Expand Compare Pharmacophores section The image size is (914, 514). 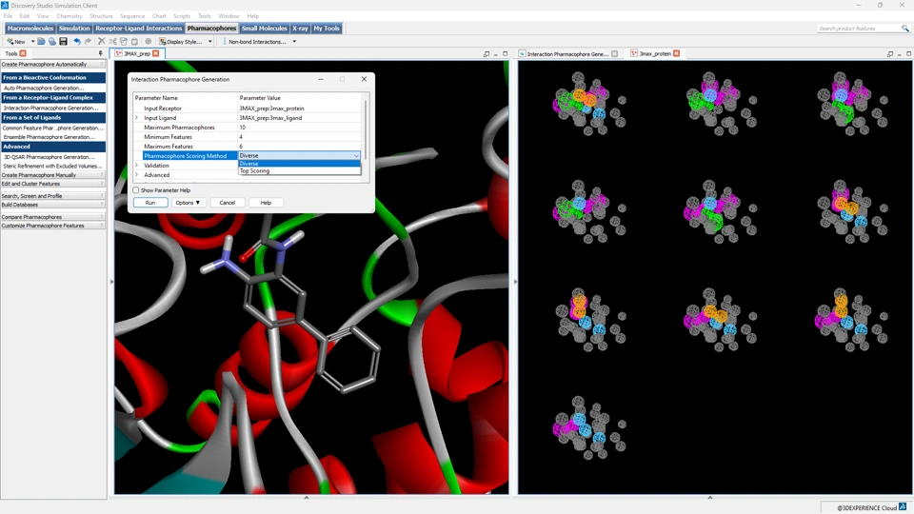[x=52, y=217]
